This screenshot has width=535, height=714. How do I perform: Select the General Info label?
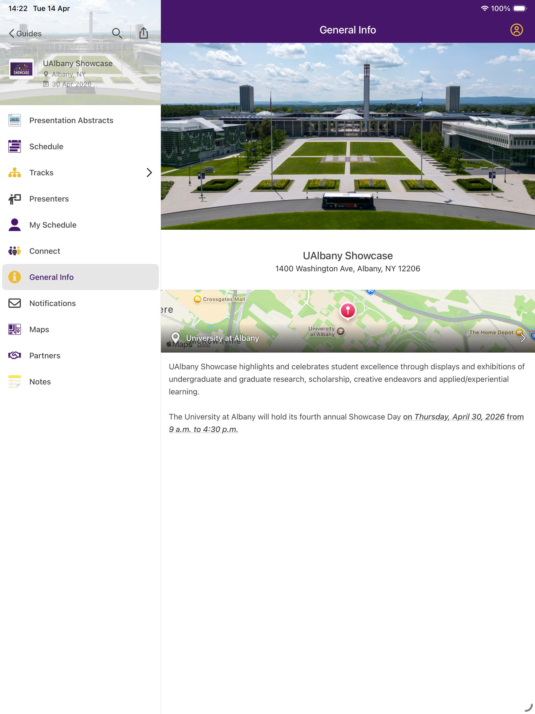[51, 277]
